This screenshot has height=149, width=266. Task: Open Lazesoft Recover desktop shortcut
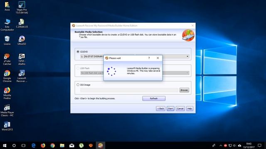[22, 76]
